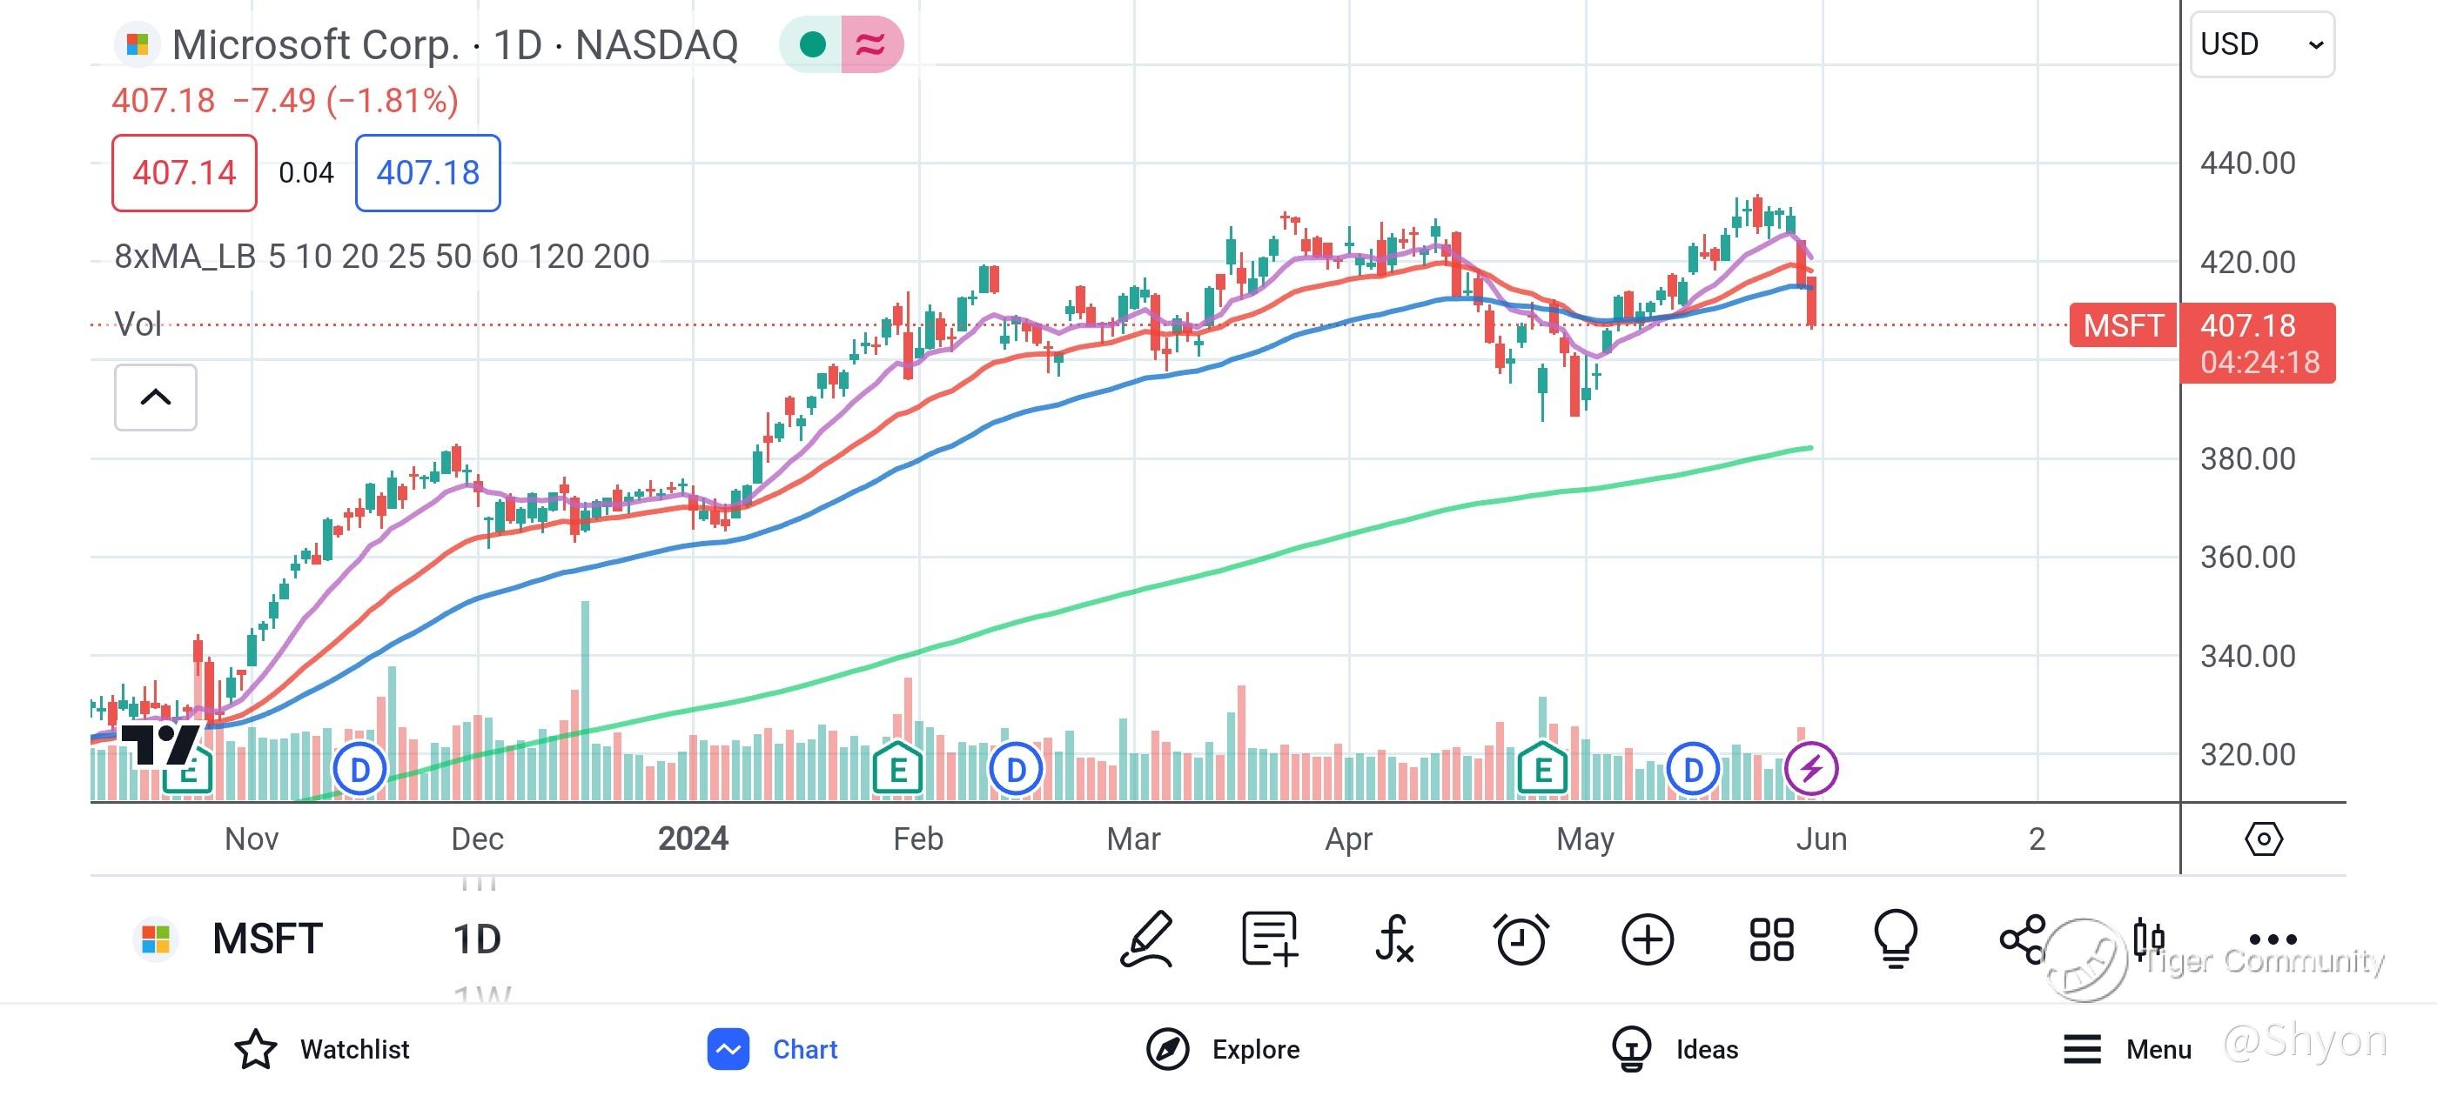Viewport: 2437px width, 1096px height.
Task: Click the dividend D marker in mid-February
Action: click(x=1016, y=769)
